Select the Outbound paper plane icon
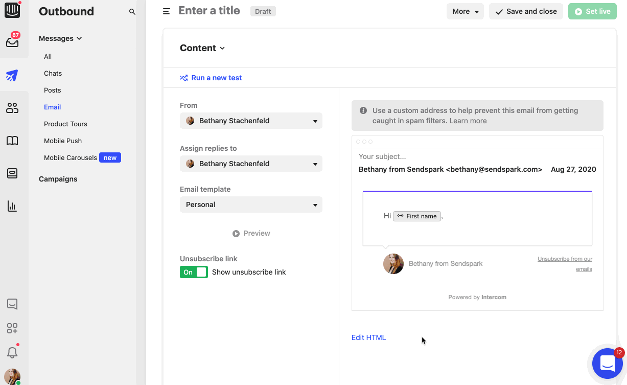Image resolution: width=627 pixels, height=385 pixels. (x=12, y=76)
